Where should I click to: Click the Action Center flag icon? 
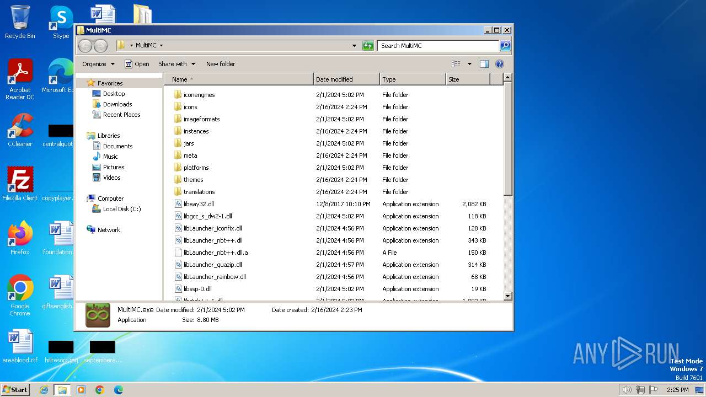(x=653, y=390)
